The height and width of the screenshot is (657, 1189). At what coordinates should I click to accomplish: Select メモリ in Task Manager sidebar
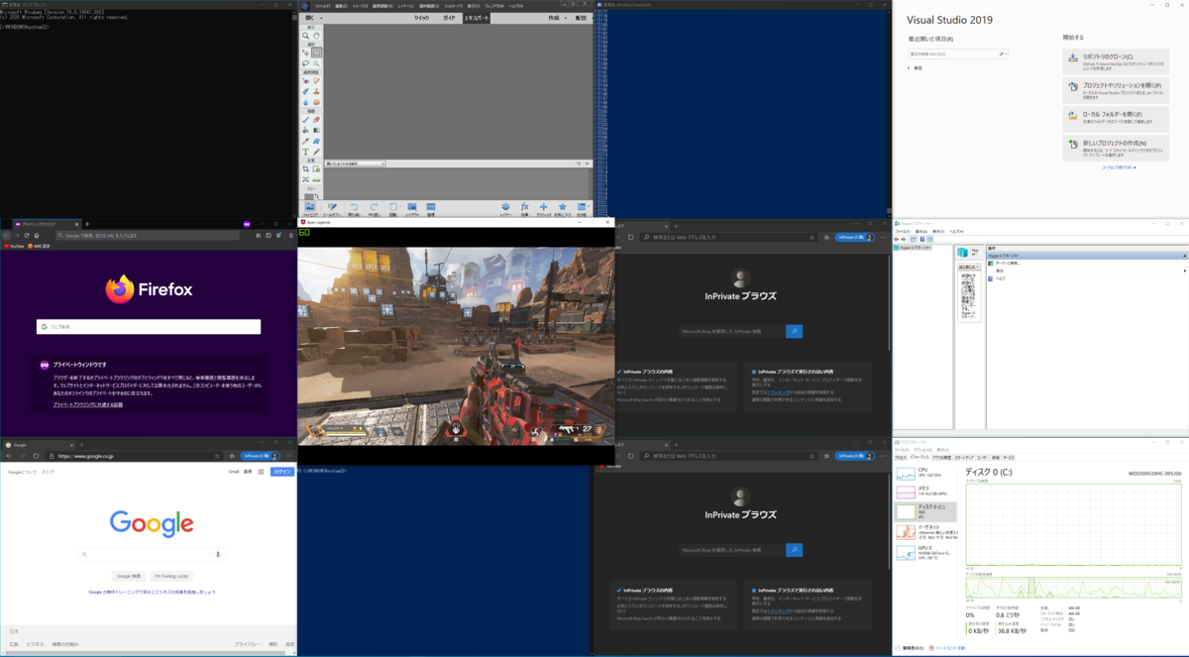pyautogui.click(x=925, y=491)
